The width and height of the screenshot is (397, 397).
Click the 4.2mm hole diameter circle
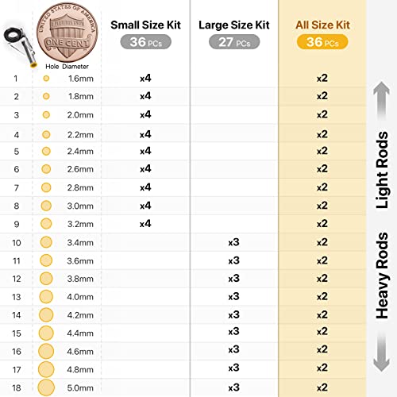46,315
